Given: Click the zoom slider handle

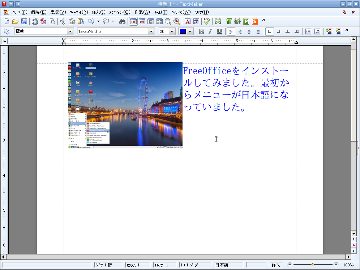Looking at the screenshot, I should [313, 265].
